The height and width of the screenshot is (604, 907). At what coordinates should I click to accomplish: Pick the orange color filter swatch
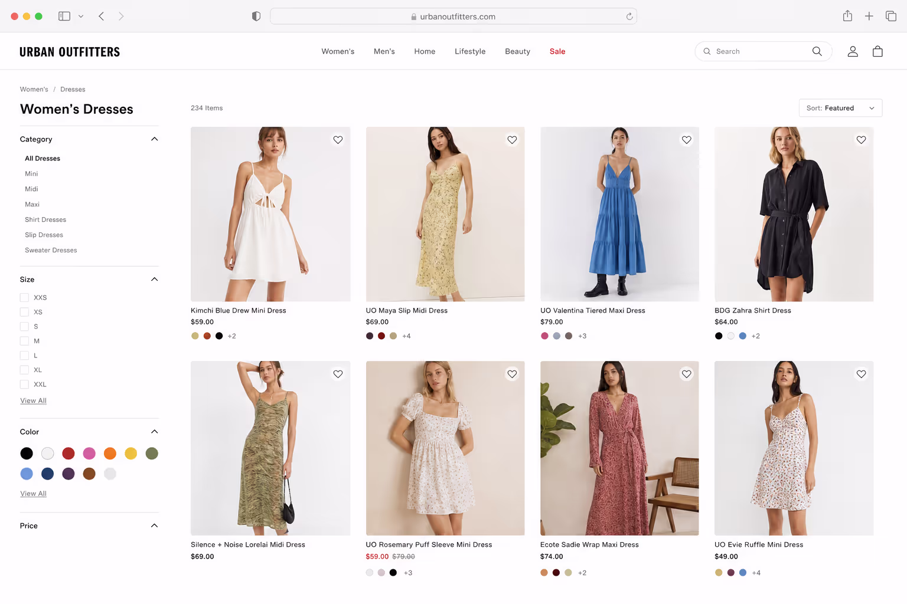click(110, 453)
